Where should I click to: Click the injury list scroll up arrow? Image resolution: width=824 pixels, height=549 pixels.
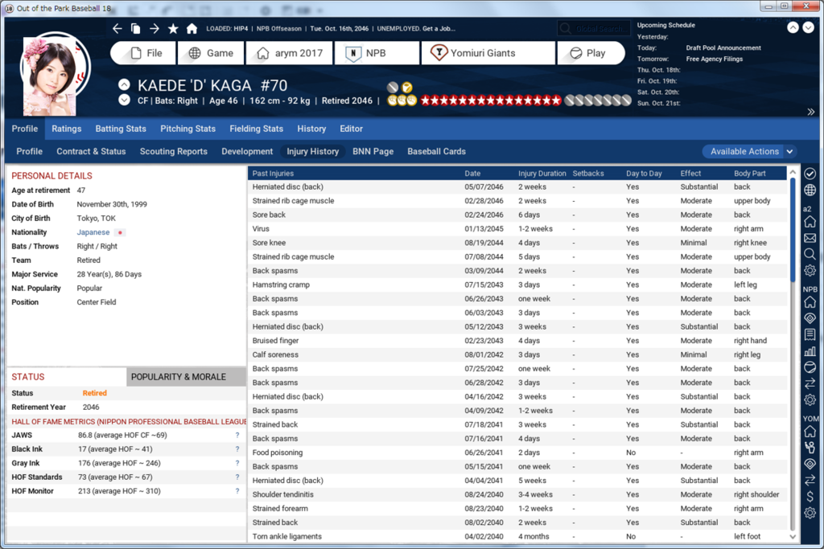[793, 172]
